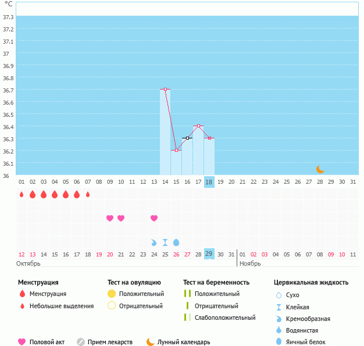Viewport: 364px width, 346px height.
Task: Click the positive ovulation test yellow circle in legend
Action: coord(112,294)
